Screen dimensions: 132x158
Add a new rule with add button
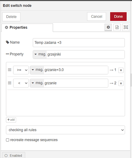[x=11, y=120]
